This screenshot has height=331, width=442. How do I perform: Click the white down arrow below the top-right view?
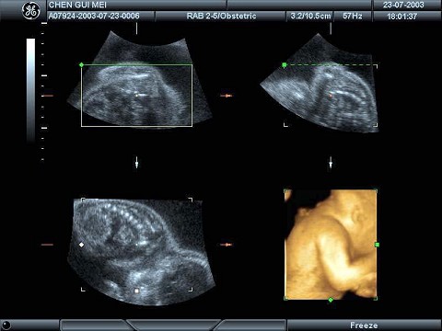click(x=331, y=163)
